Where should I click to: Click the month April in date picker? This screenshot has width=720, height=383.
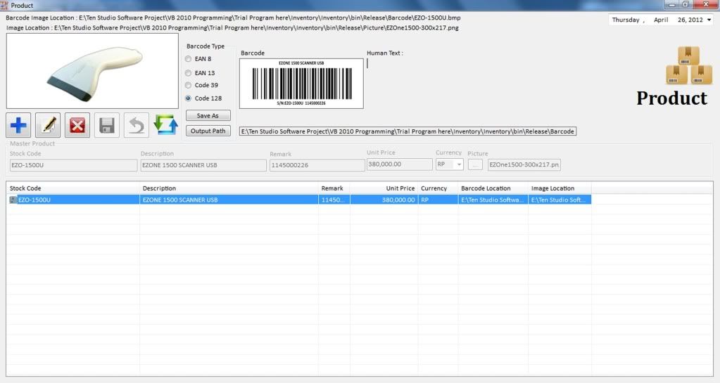[661, 20]
